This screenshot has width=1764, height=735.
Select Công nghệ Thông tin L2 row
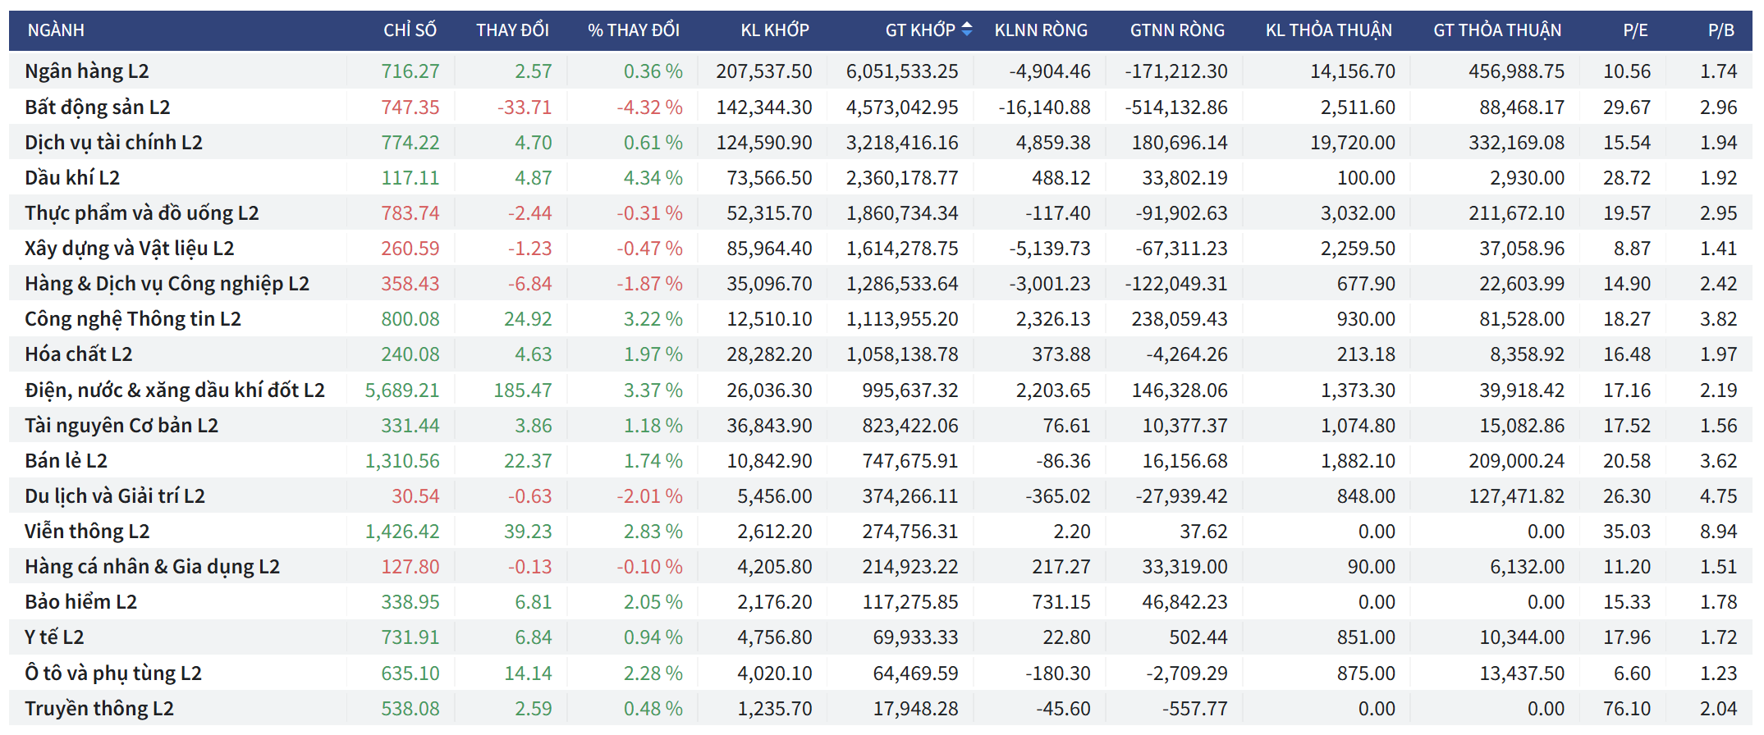coord(132,319)
